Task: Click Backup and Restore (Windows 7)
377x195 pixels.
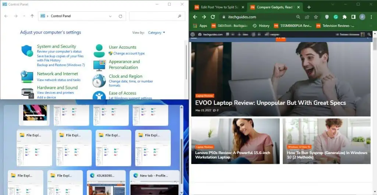Action: 61,65
